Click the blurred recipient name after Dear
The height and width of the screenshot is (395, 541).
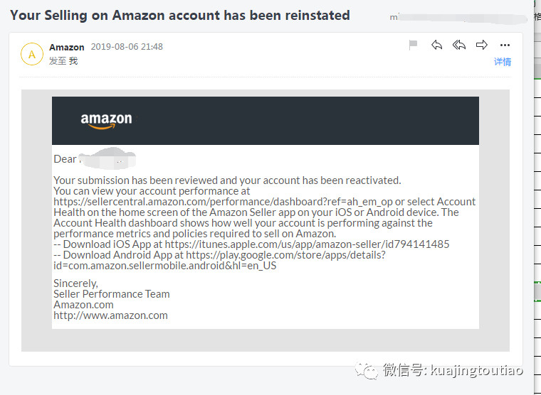click(107, 159)
